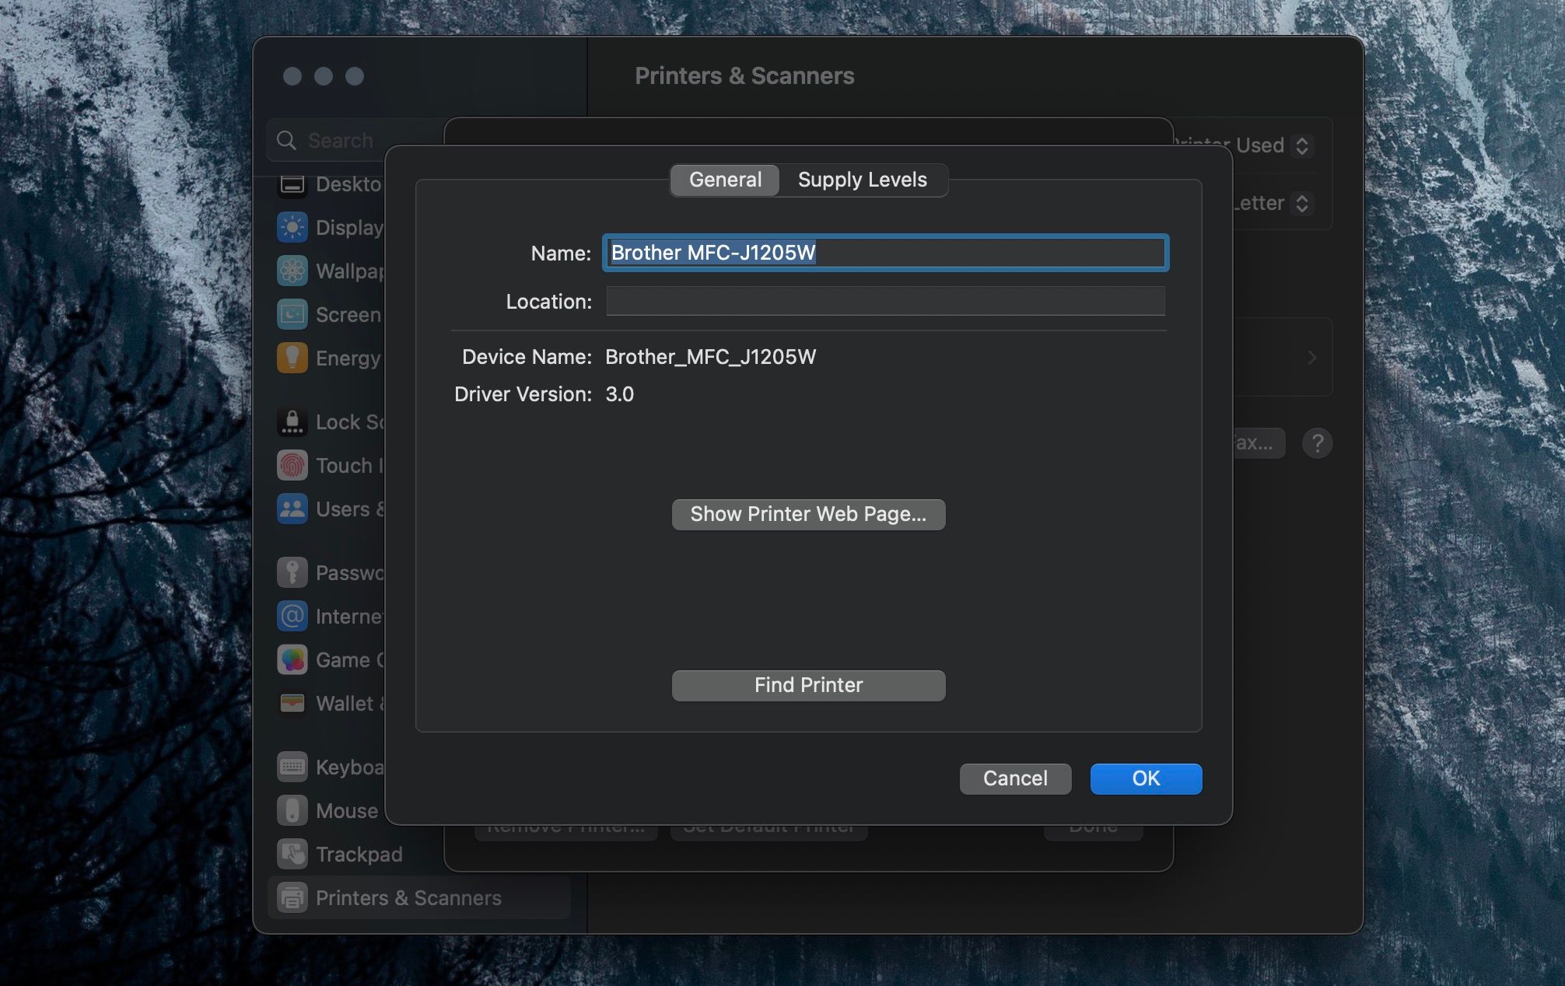Click inside the Location text field

coord(884,302)
